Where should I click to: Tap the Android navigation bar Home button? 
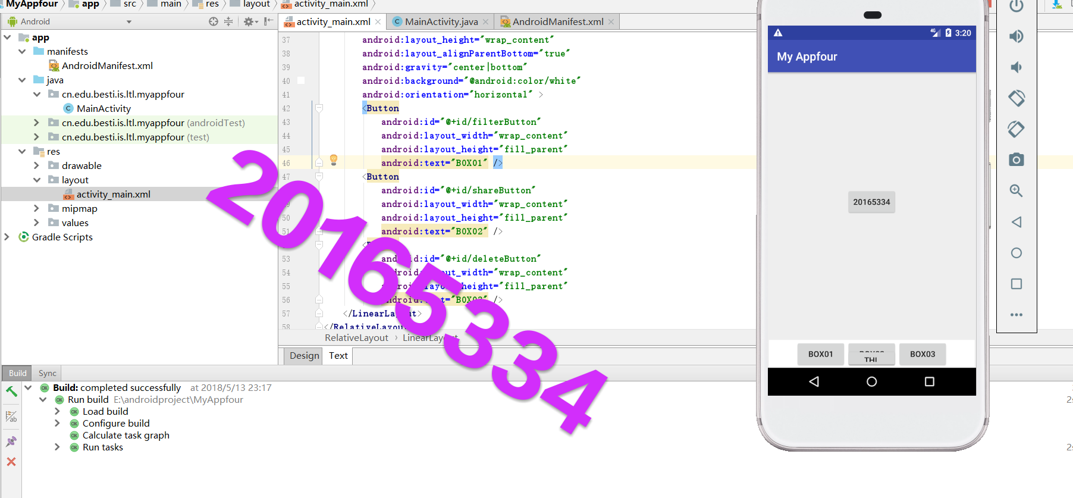point(871,381)
